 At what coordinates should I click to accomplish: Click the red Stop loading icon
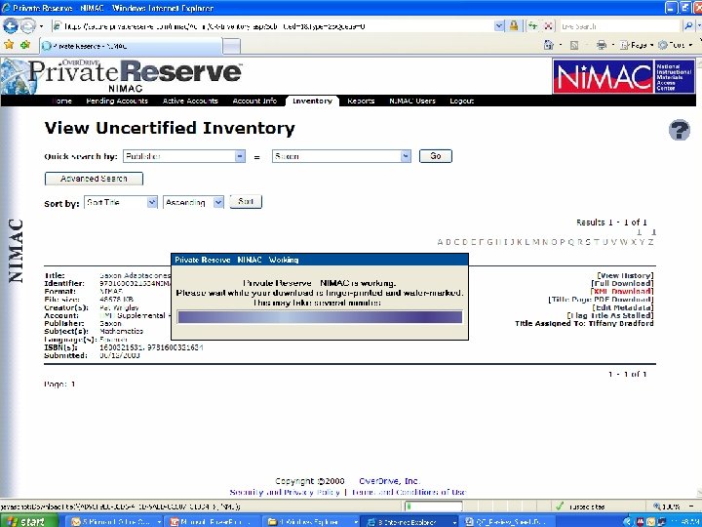coord(548,26)
